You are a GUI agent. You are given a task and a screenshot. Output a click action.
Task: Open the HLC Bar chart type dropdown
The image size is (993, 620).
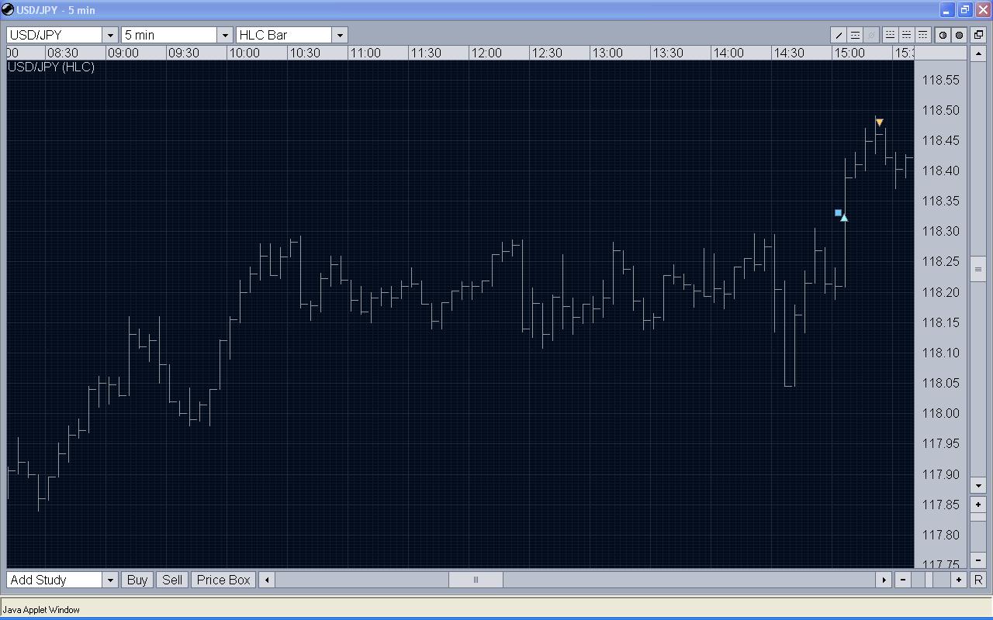pyautogui.click(x=340, y=35)
